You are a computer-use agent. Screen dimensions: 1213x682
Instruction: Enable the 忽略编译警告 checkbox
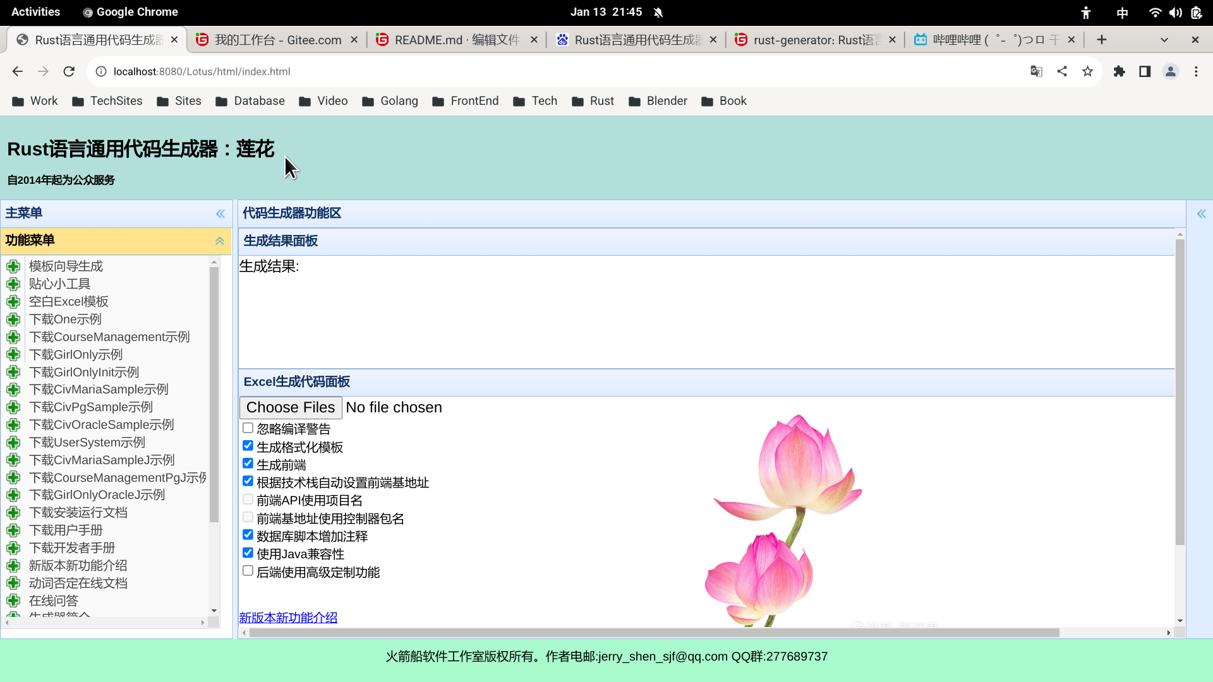point(248,428)
